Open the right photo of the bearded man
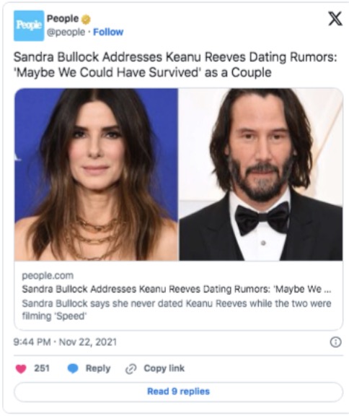 pos(261,174)
